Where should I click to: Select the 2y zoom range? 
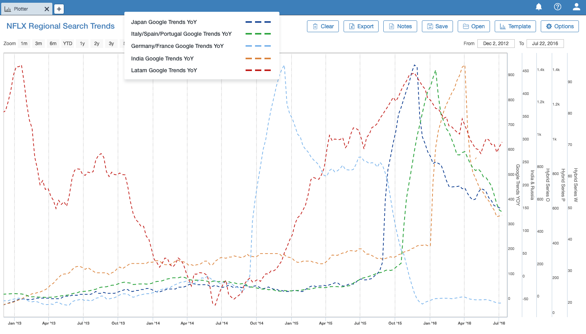pyautogui.click(x=97, y=44)
